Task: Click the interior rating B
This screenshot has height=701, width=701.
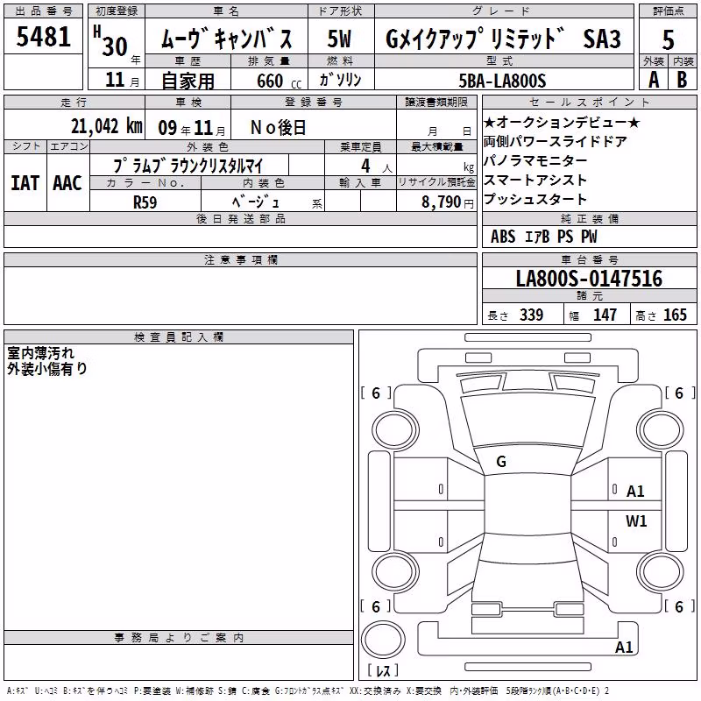Action: [683, 80]
